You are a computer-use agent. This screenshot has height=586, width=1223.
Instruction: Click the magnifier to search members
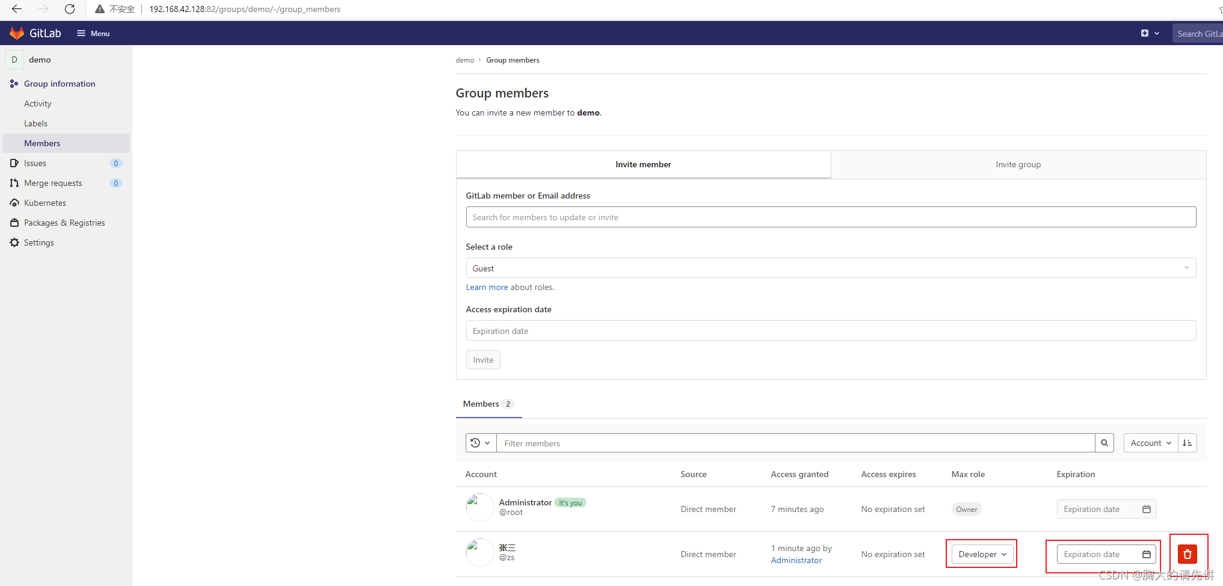pyautogui.click(x=1104, y=443)
